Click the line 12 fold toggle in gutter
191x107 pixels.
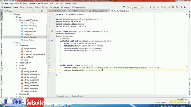55,41
